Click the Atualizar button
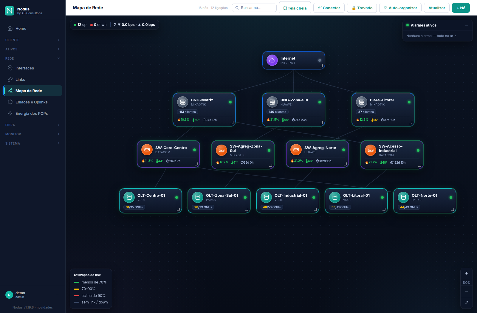The height and width of the screenshot is (313, 477). tap(437, 8)
